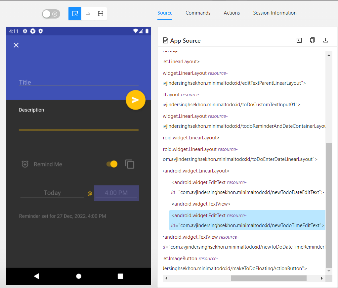Open the search for element console icon

pyautogui.click(x=299, y=40)
